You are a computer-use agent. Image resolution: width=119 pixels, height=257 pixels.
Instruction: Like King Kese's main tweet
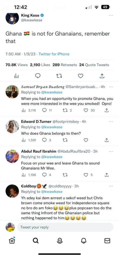coord(81,76)
